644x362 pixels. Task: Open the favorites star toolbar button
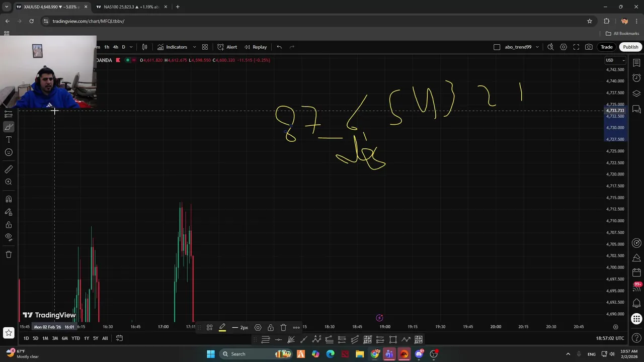(x=9, y=332)
